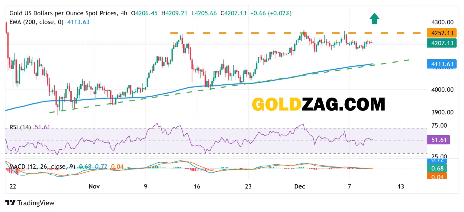Select the Dec label on the time axis
Viewport: 464px width, 212px height.
[300, 186]
